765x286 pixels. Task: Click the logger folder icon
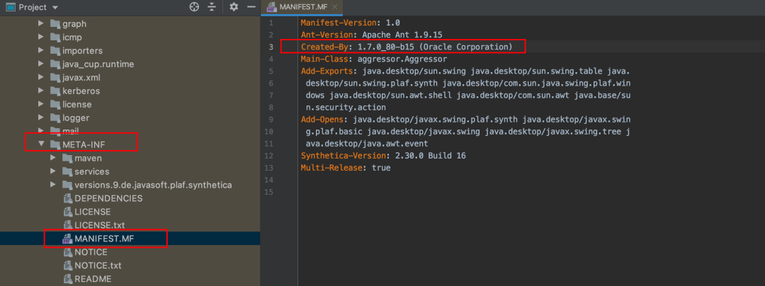[x=55, y=118]
